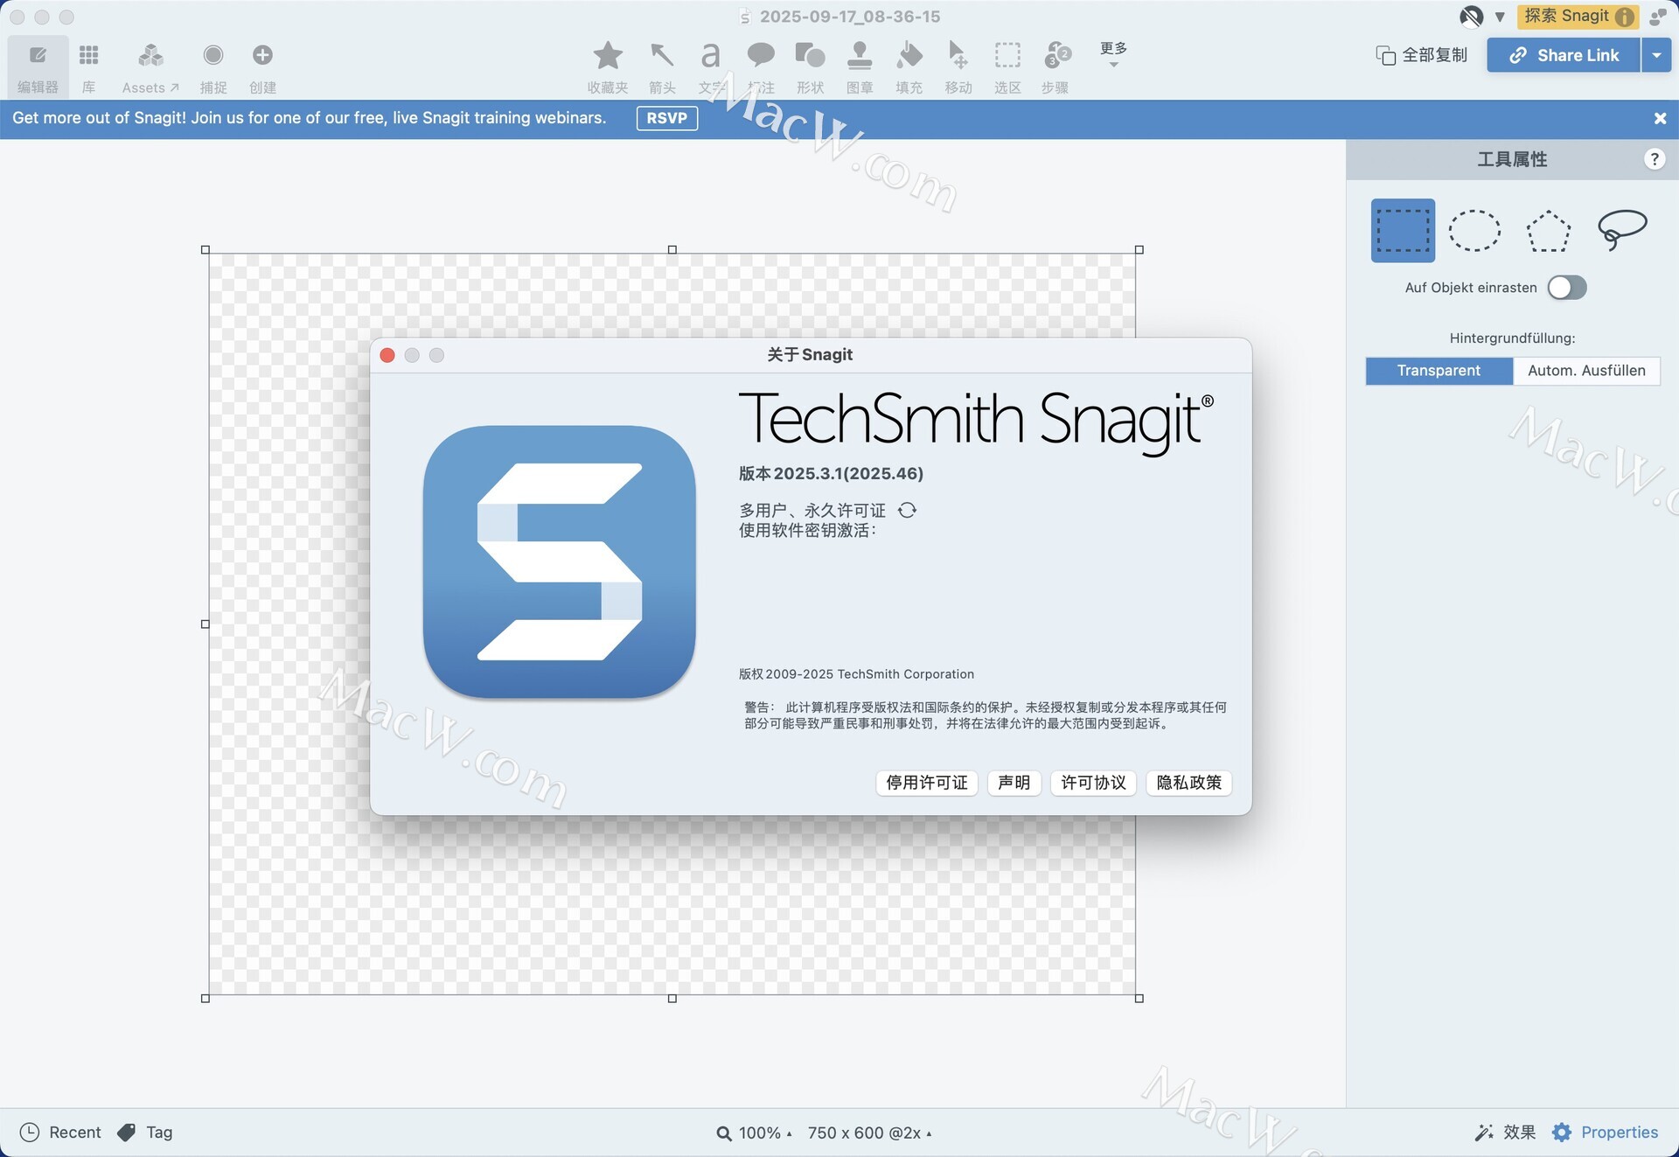Screen dimensions: 1679x1157
Task: Click the share extension icon in title bar
Action: 1657,17
